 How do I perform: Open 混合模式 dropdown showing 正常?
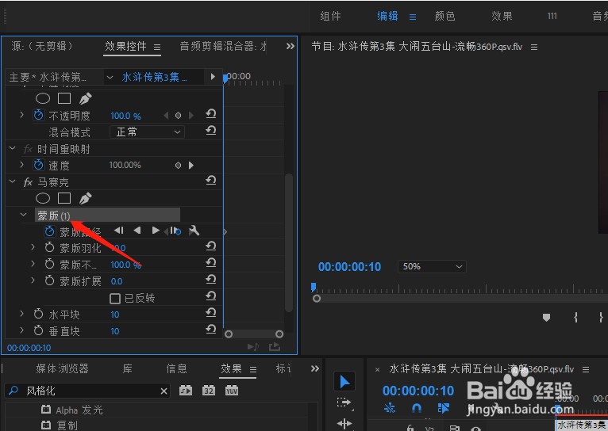(x=148, y=132)
